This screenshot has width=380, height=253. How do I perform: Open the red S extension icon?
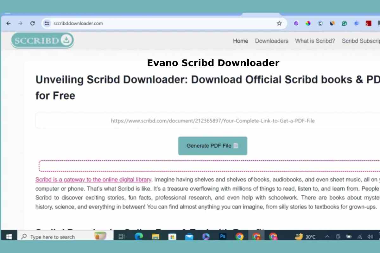click(368, 23)
